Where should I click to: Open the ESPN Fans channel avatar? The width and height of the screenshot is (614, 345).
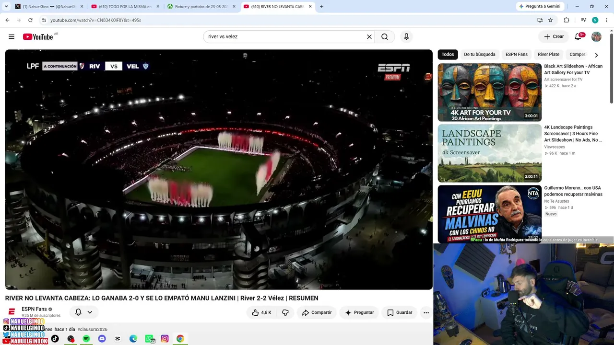pyautogui.click(x=12, y=312)
